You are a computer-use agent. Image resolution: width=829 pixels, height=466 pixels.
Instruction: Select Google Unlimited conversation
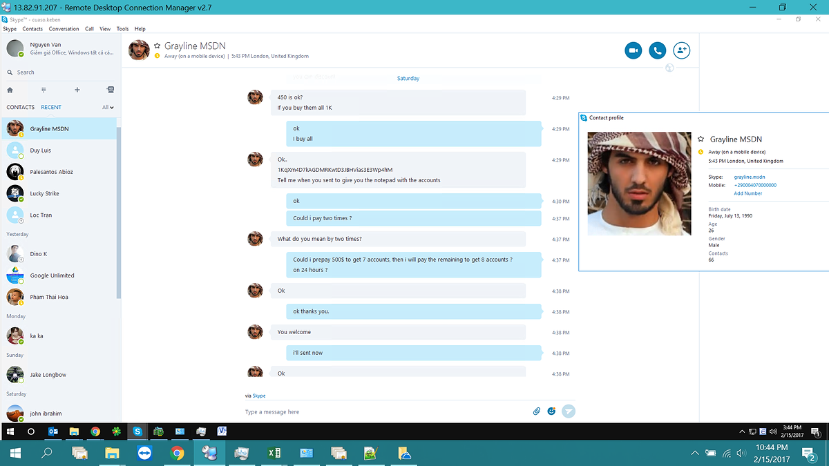point(59,275)
